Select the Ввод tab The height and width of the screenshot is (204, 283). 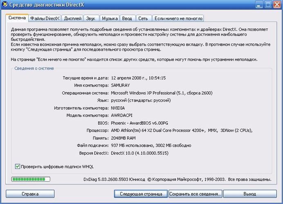pyautogui.click(x=127, y=18)
